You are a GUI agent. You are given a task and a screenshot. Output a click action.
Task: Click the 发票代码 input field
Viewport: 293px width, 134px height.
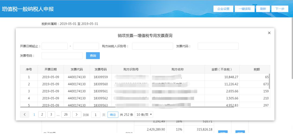click(218, 46)
